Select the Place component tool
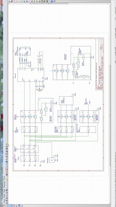Image resolution: width=116 pixels, height=207 pixels. (14, 1)
